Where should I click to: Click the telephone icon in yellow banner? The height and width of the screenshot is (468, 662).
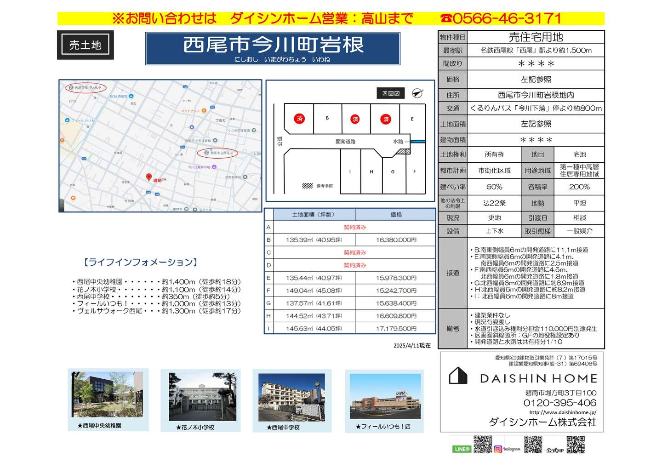(x=446, y=18)
